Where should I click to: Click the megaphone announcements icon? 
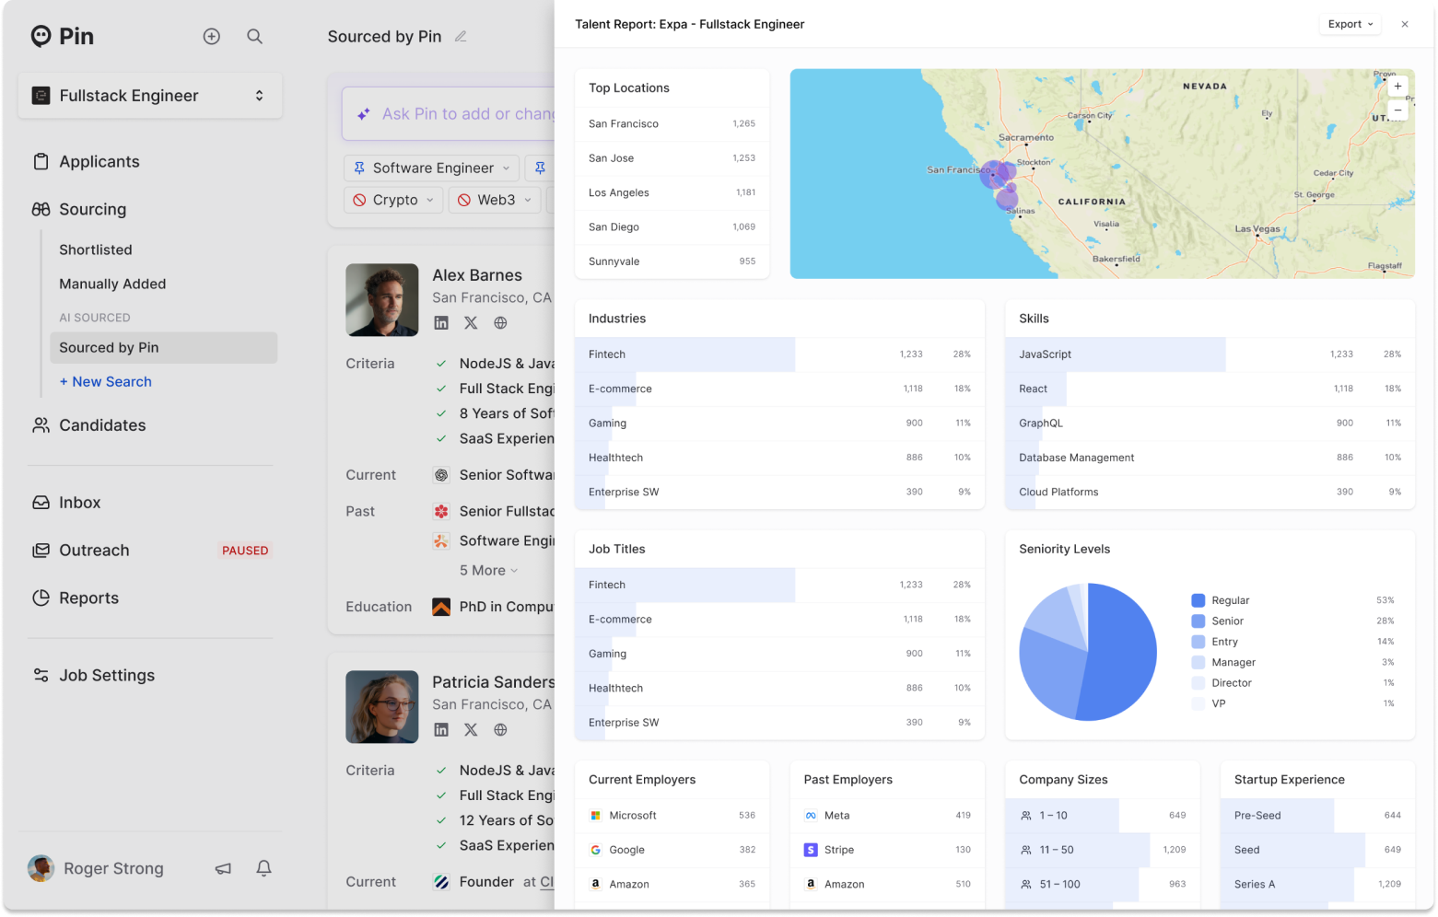point(223,868)
